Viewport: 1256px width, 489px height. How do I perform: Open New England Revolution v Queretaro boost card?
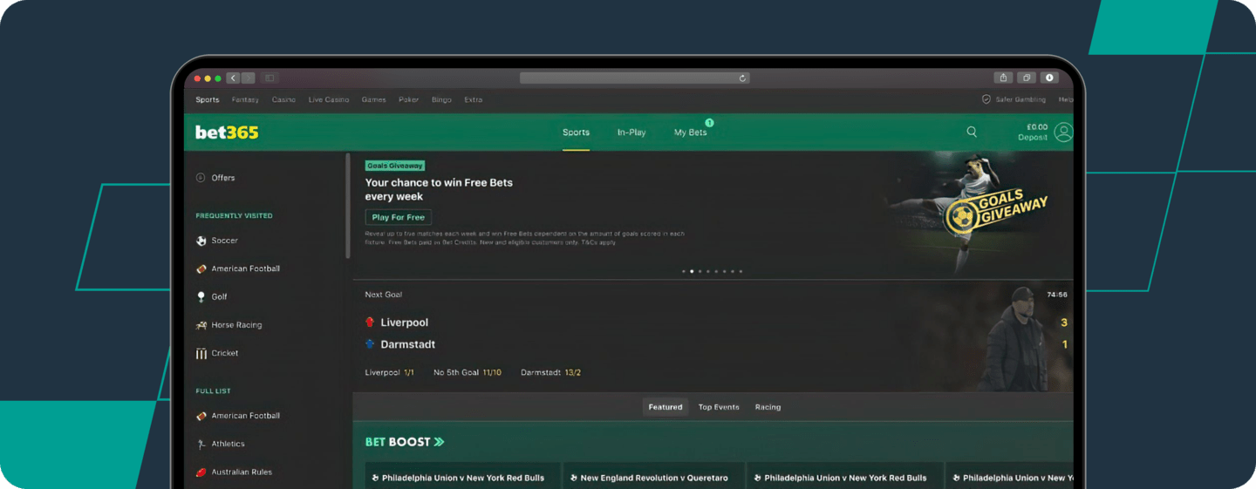coord(654,476)
